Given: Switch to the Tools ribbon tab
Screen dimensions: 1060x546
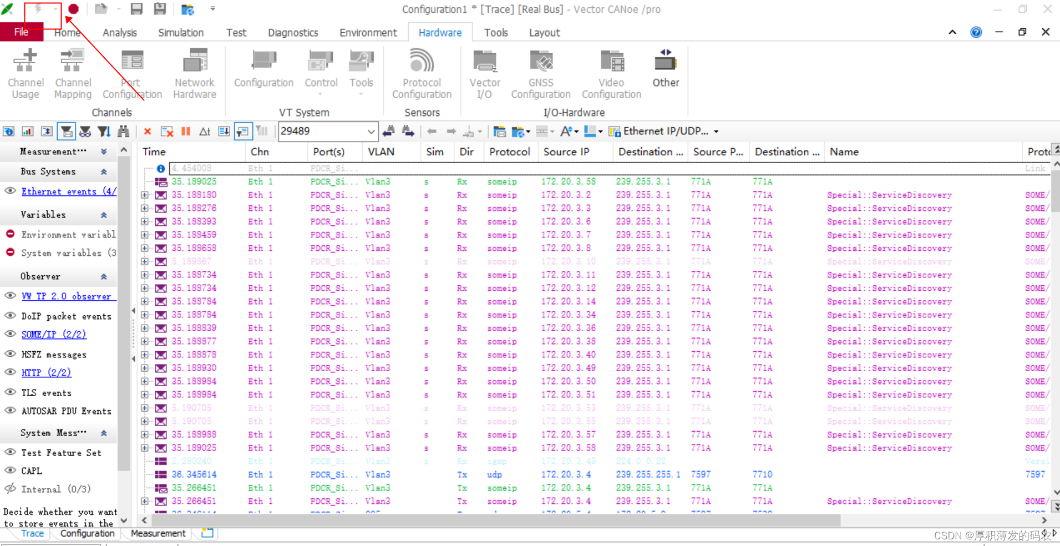Looking at the screenshot, I should point(496,33).
